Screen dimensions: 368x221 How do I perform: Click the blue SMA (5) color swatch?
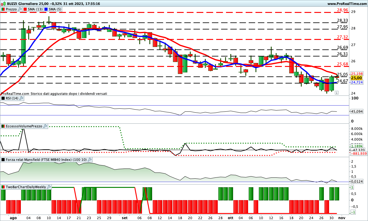click(46, 9)
